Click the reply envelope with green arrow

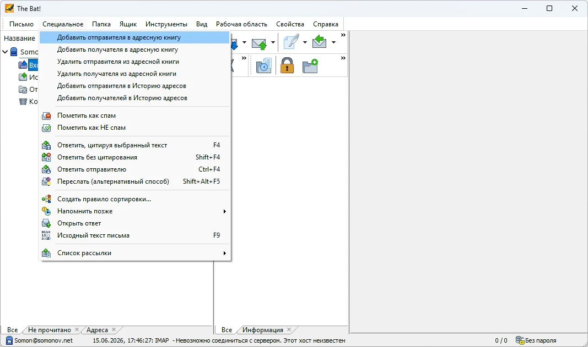[319, 41]
